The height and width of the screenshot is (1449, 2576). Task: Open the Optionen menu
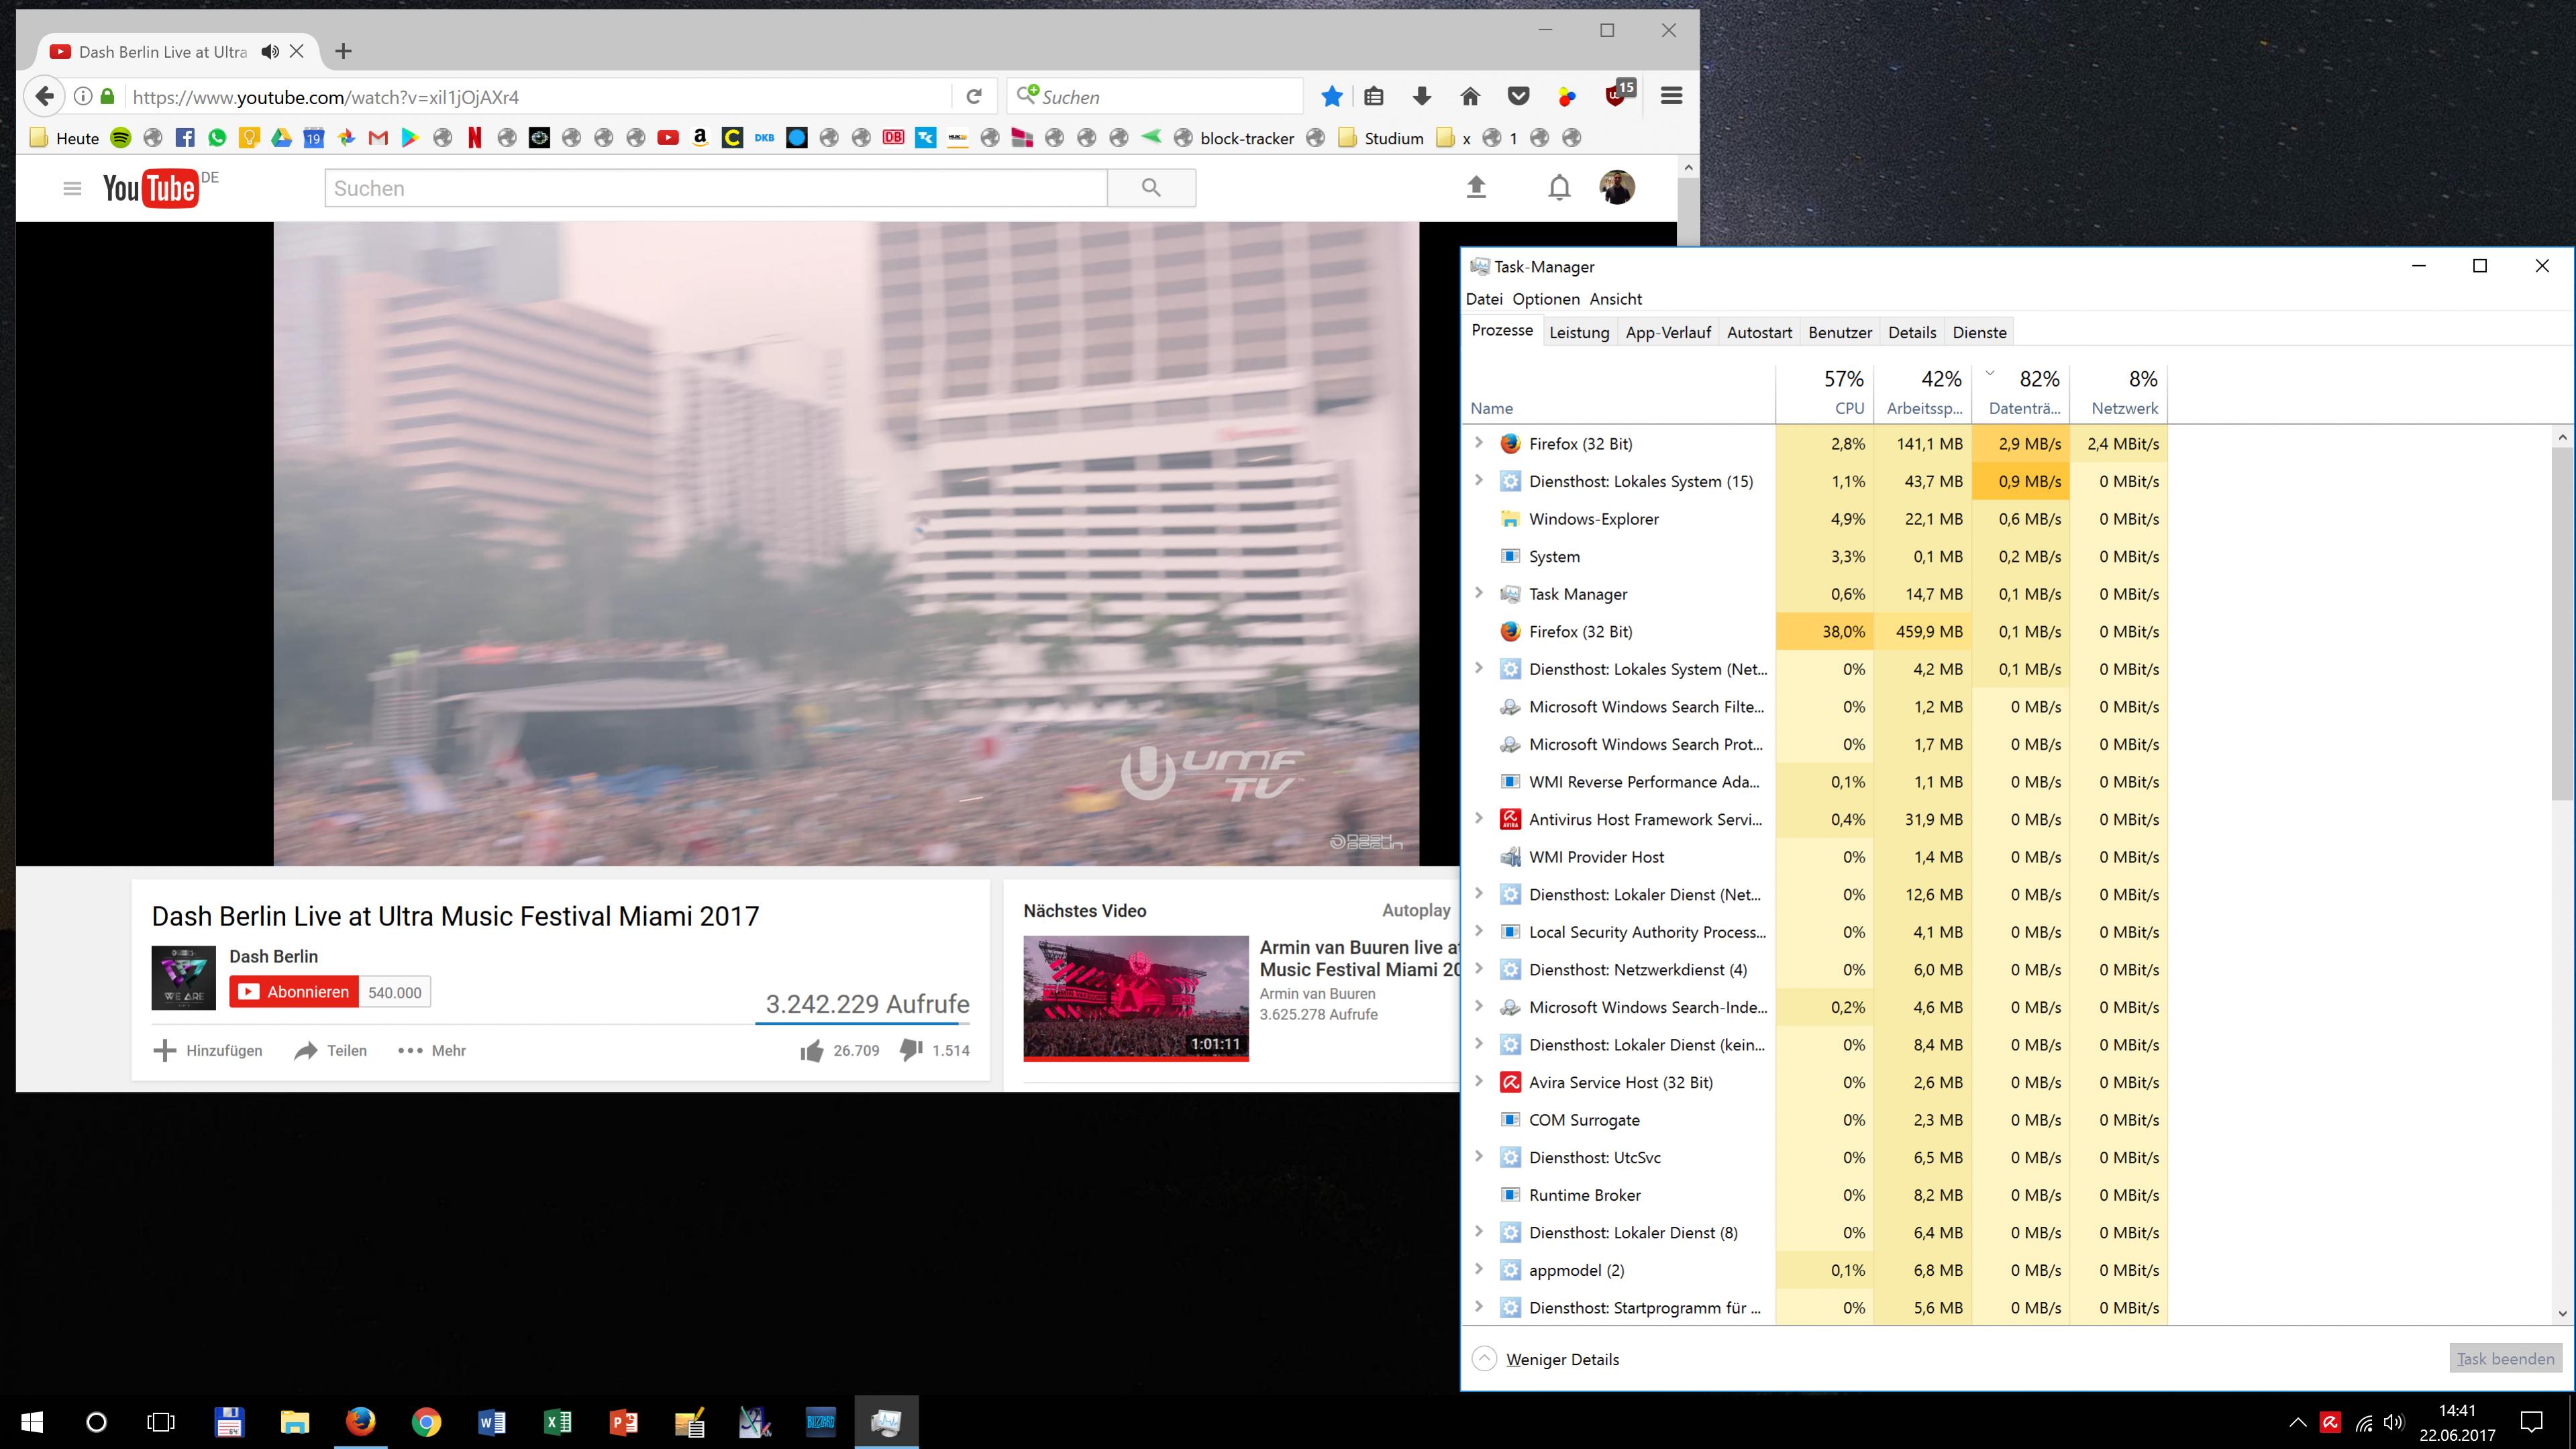click(1545, 299)
